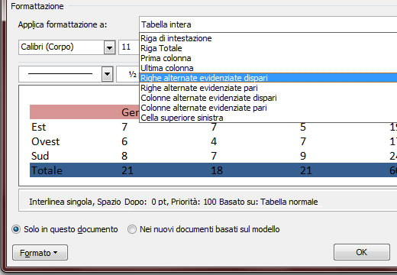Click the 'Totale' cell in preview table

tap(47, 170)
